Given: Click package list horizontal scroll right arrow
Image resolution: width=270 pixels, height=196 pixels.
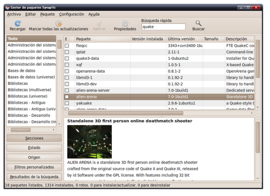Looking at the screenshot, I should click(252, 113).
